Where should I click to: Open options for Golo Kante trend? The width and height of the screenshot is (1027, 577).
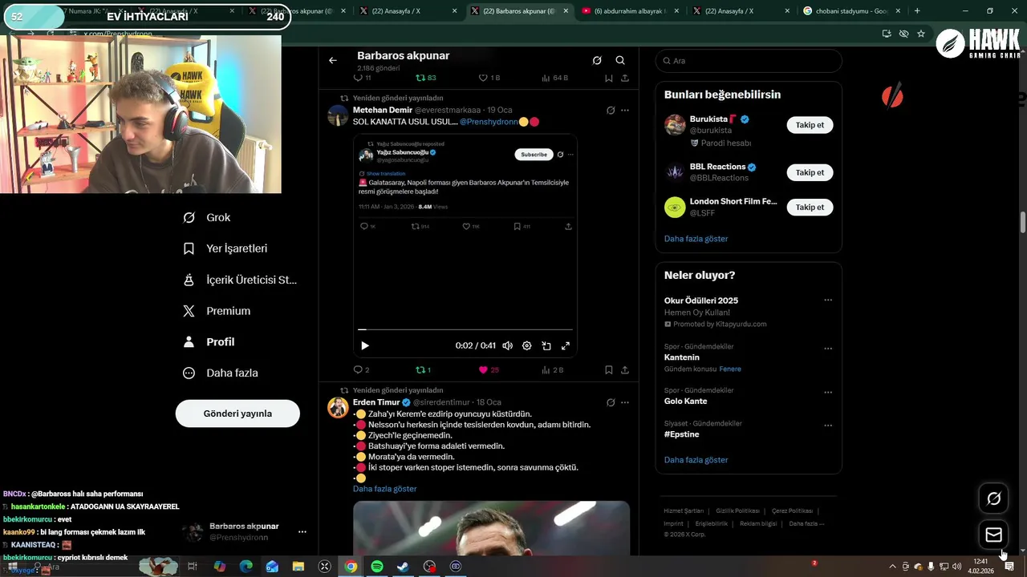828,393
